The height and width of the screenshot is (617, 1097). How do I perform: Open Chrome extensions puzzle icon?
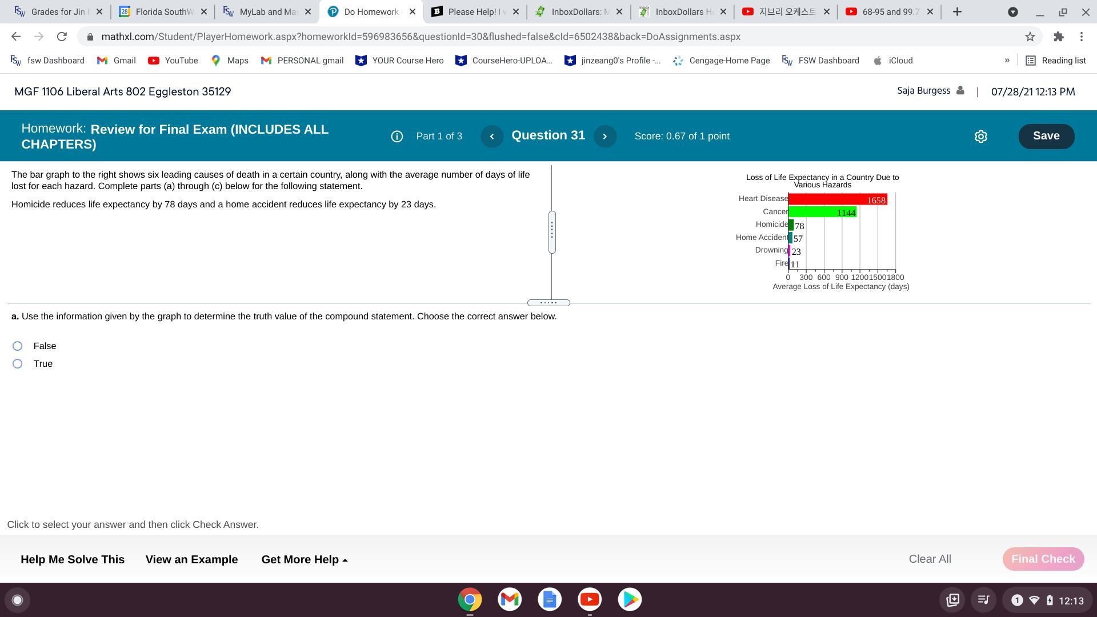tap(1058, 37)
